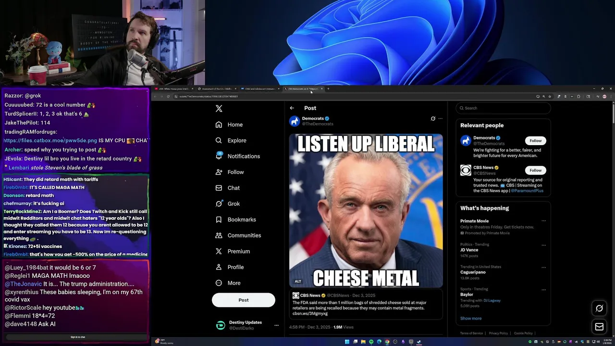Click Sign in to chat button

[78, 337]
